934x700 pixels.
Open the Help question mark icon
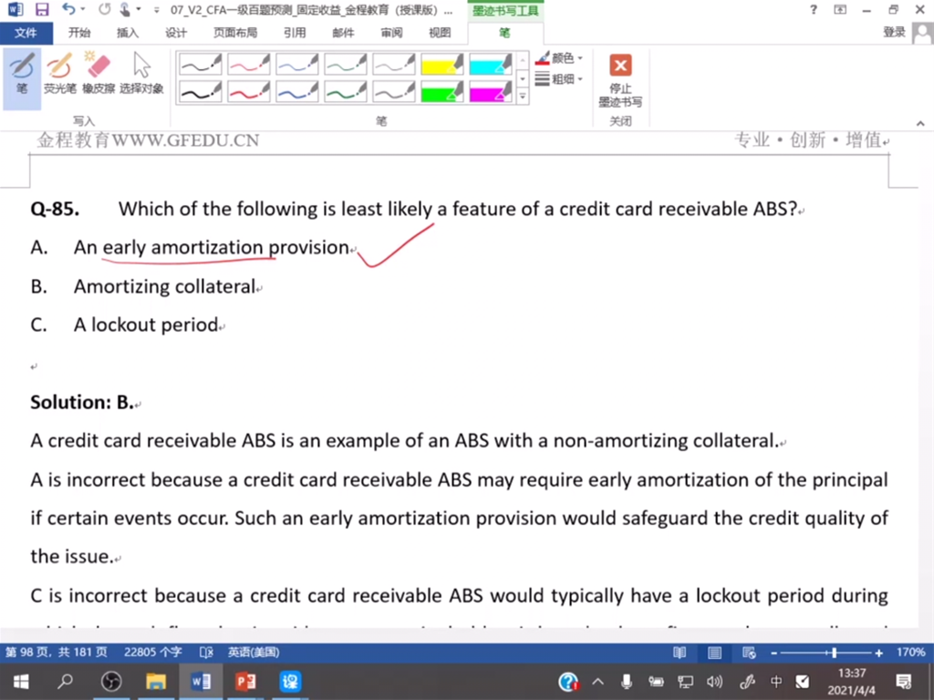[814, 10]
